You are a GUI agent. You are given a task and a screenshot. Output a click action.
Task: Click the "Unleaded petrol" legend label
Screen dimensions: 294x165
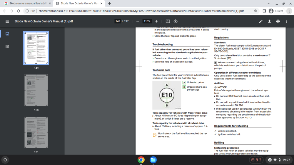tap(196, 82)
